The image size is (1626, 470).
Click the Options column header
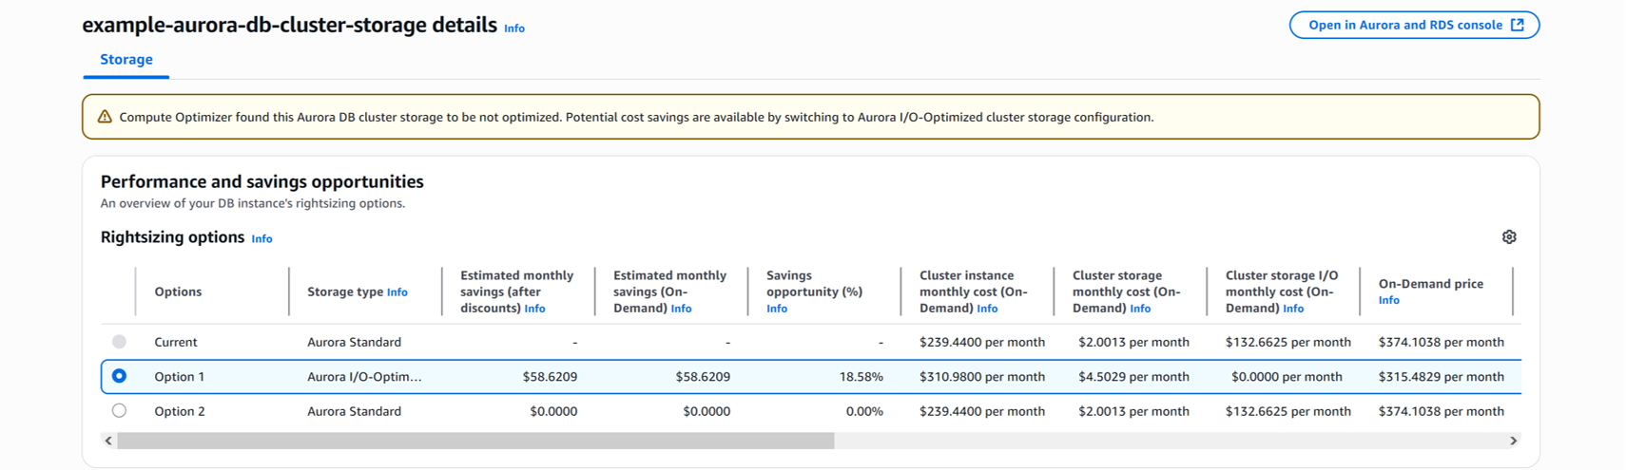(x=178, y=291)
